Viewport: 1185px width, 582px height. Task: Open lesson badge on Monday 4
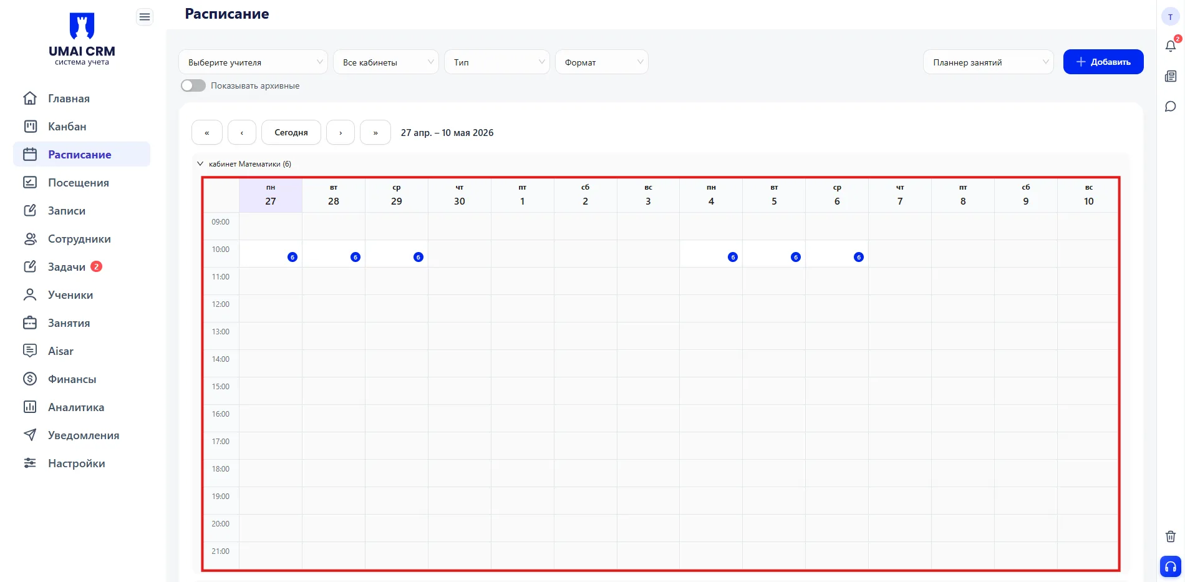pos(733,257)
